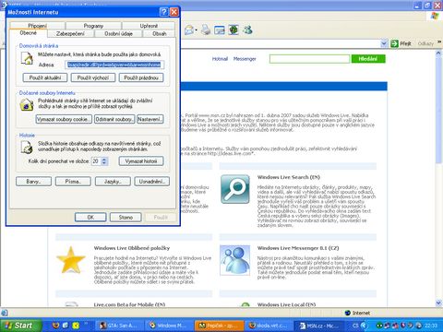The image size is (443, 332).
Task: Open Nastavení for temporary files
Action: [150, 119]
